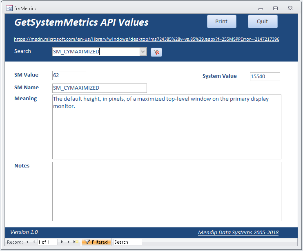
Task: Click the SM Value field showing 62
Action: 69,75
